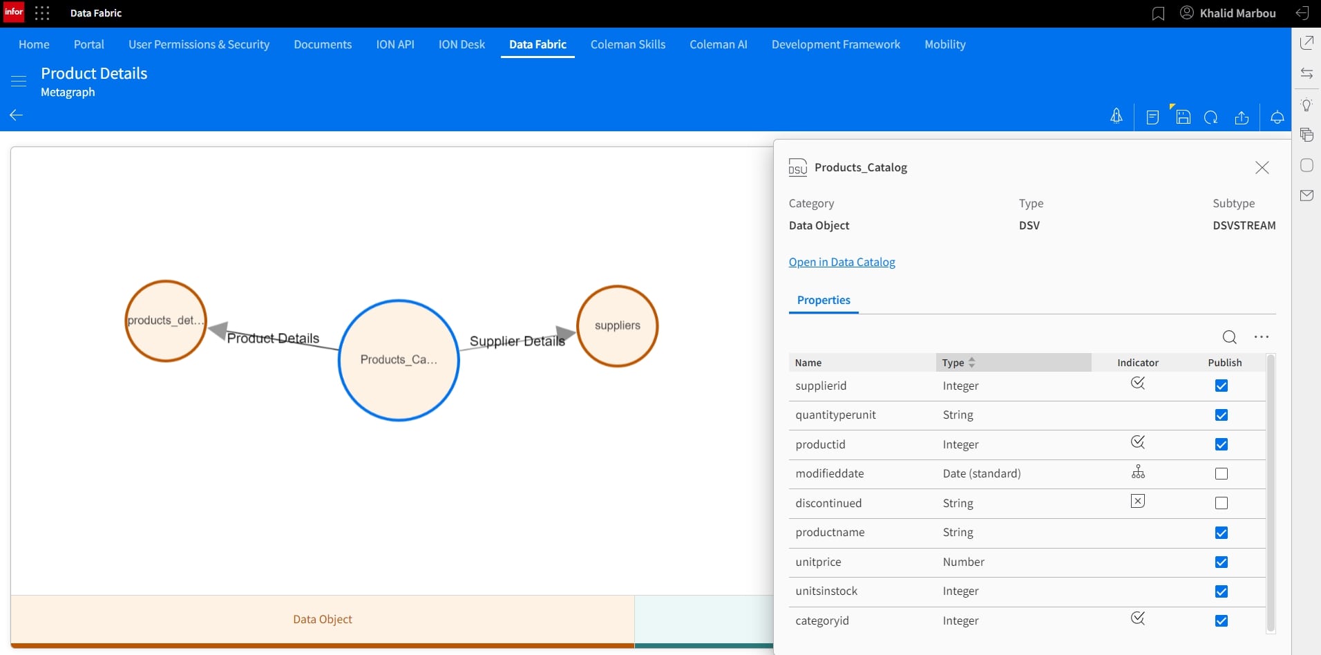Click hierarchy indicator icon for modifieddate
This screenshot has width=1321, height=655.
(x=1138, y=472)
